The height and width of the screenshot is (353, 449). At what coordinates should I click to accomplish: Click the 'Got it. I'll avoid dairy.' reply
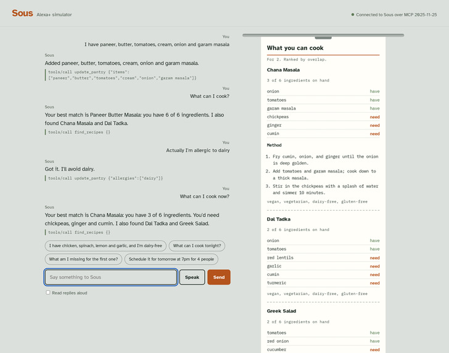[70, 169]
